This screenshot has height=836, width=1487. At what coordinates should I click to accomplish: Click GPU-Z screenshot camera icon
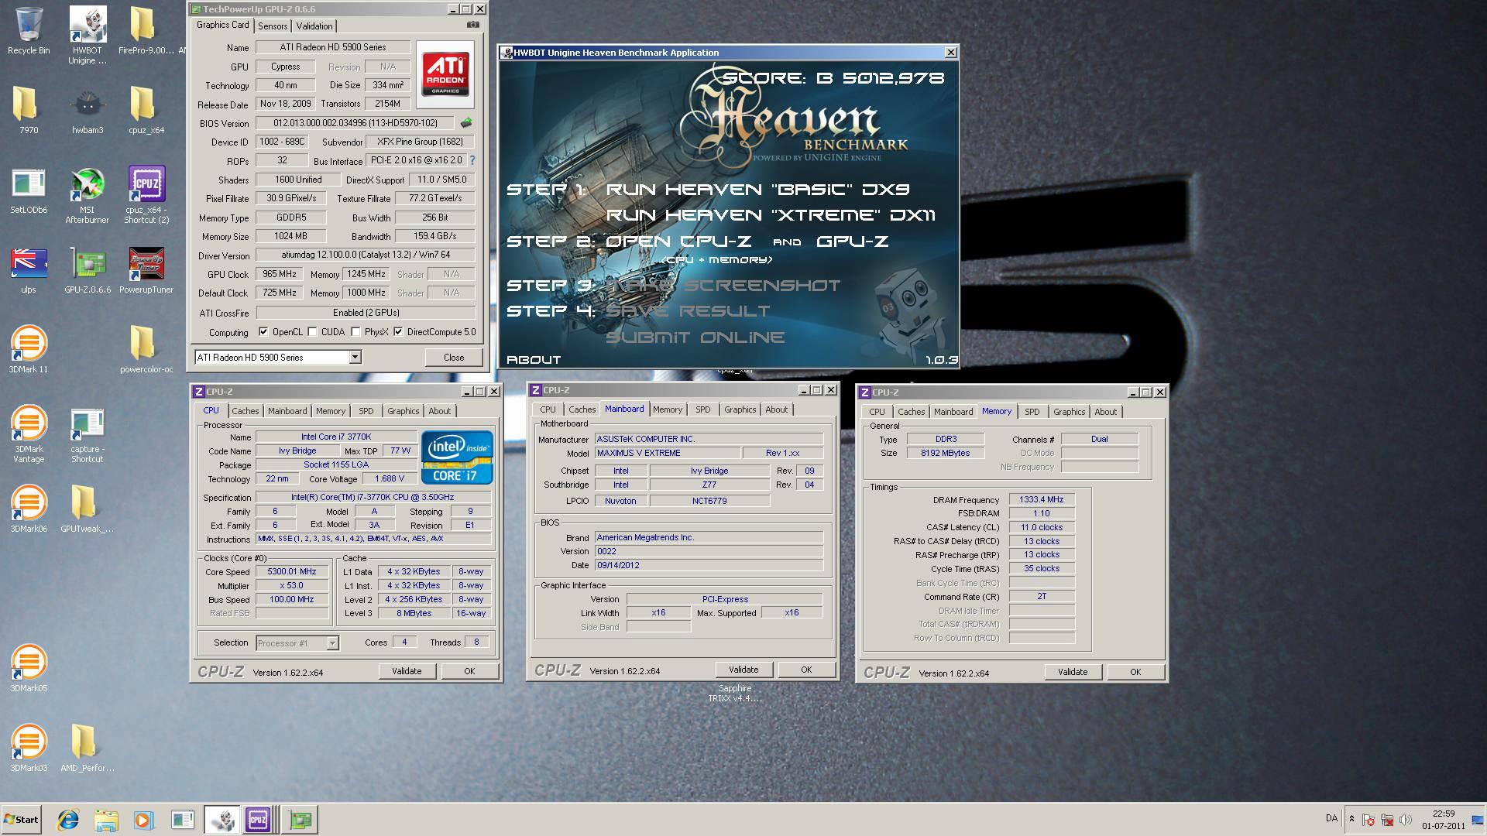(x=473, y=25)
